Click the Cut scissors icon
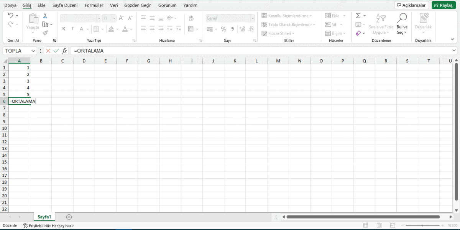 coord(45,16)
